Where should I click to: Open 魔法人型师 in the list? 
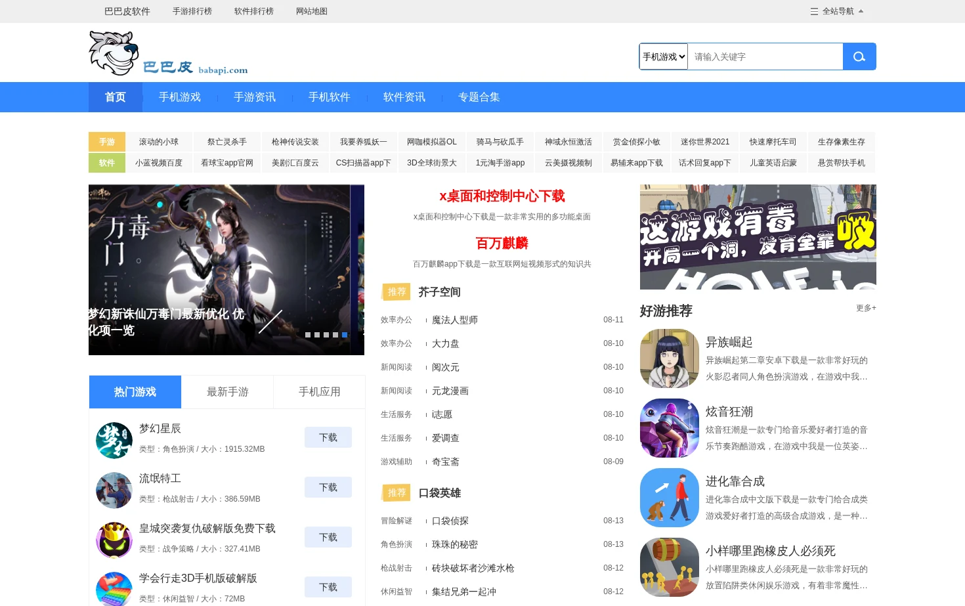(455, 320)
